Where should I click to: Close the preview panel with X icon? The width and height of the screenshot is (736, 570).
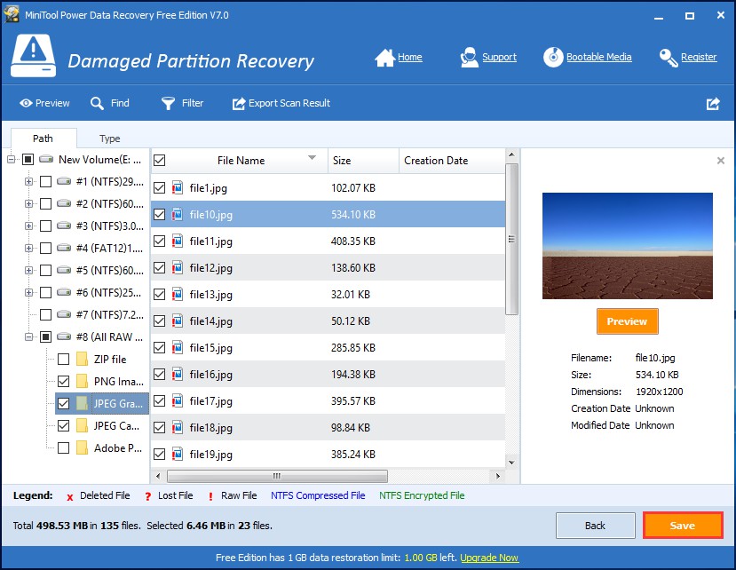[x=721, y=161]
